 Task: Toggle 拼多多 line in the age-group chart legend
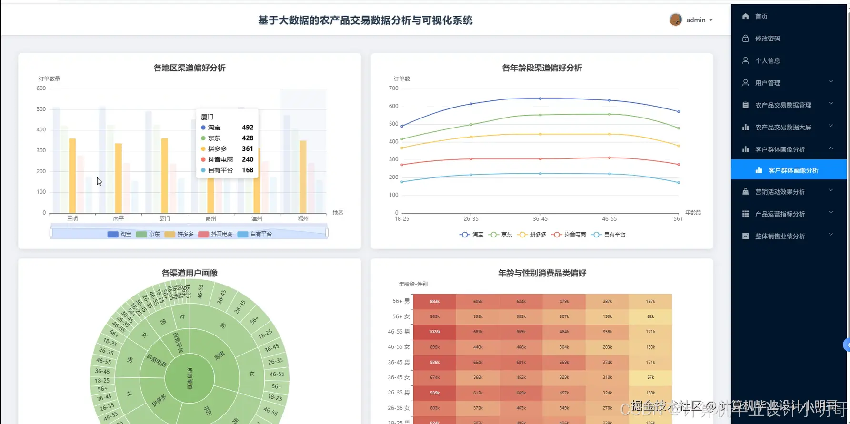point(532,235)
